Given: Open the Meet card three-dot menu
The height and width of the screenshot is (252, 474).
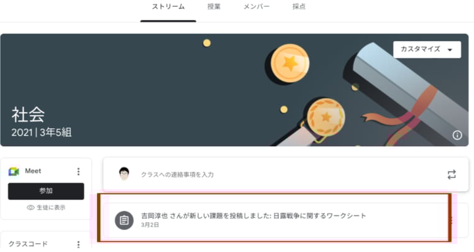Looking at the screenshot, I should [78, 172].
